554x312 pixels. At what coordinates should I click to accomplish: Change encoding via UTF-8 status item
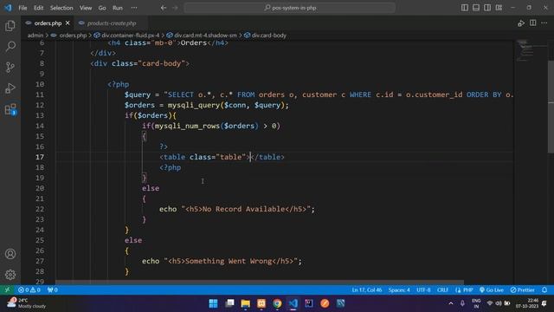[423, 290]
